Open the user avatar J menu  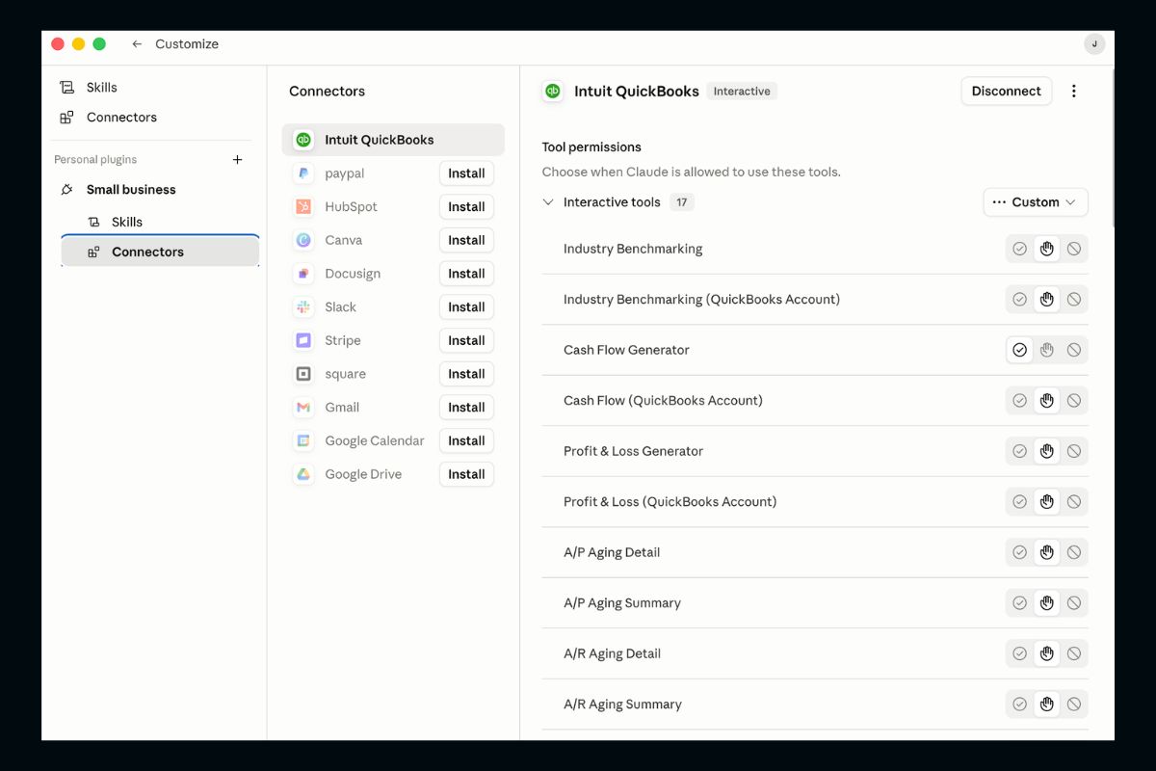click(x=1094, y=44)
